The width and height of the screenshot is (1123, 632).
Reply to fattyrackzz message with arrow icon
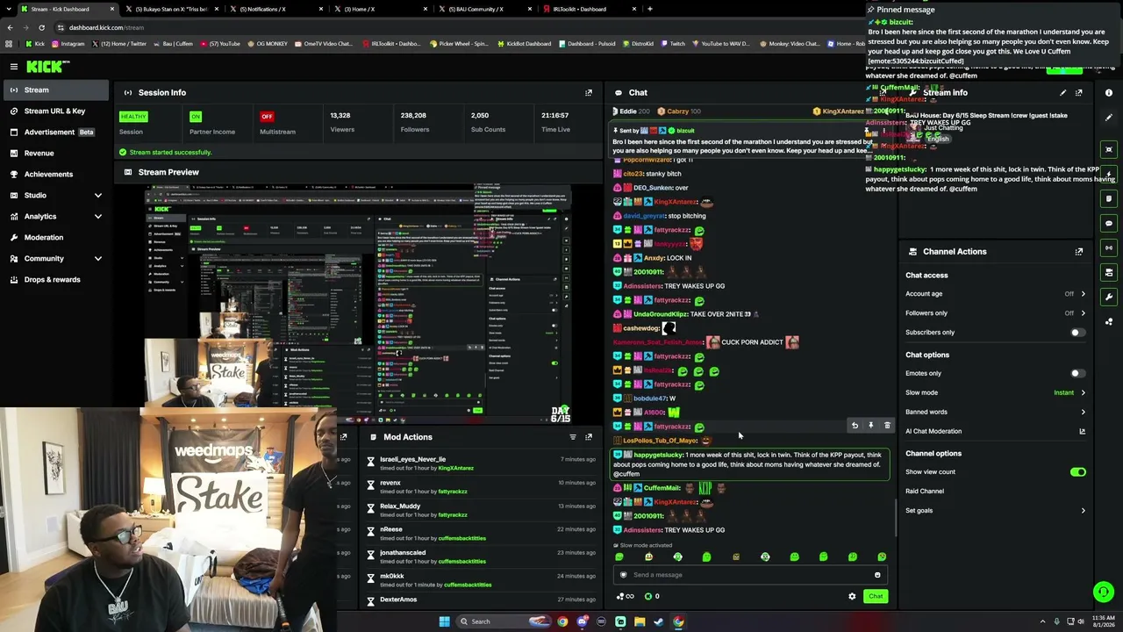[x=855, y=426]
